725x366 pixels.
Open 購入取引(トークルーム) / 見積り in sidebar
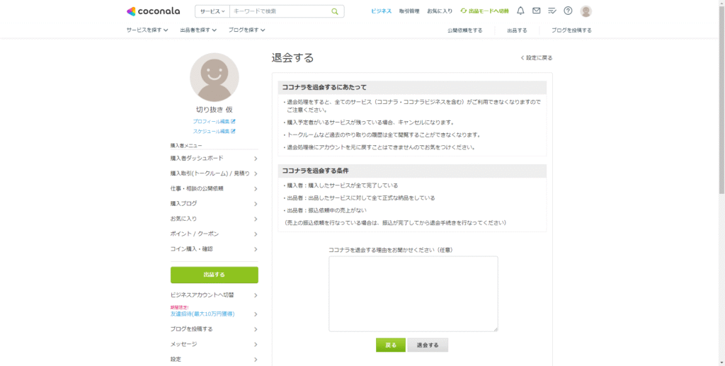pyautogui.click(x=214, y=173)
